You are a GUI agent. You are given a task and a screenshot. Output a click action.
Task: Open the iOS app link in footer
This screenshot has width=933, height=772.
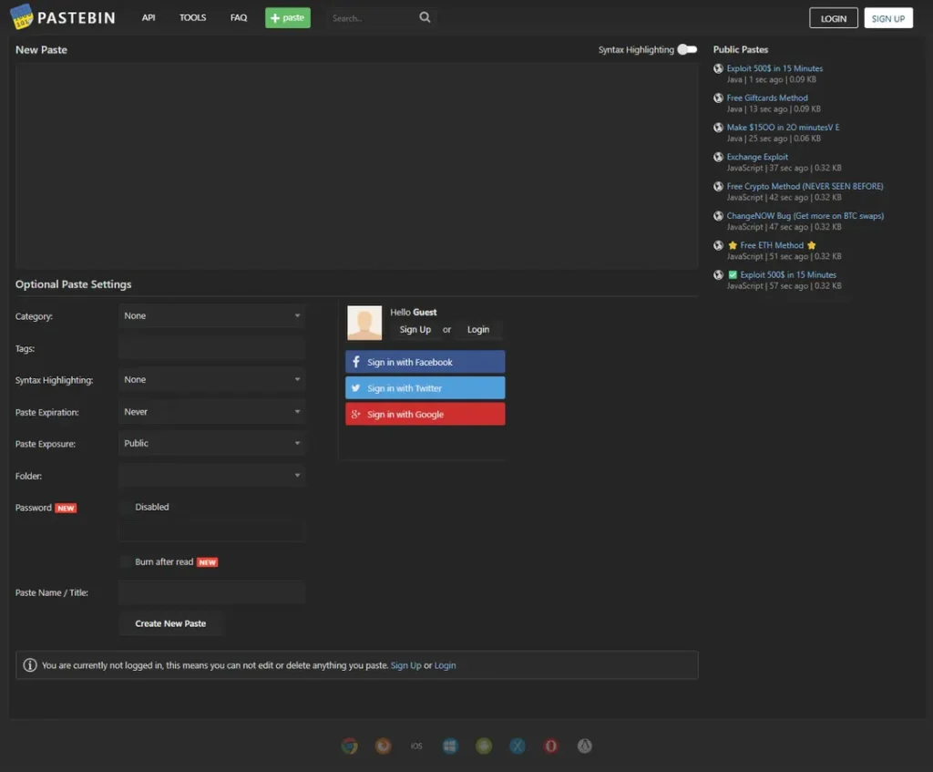pyautogui.click(x=416, y=746)
